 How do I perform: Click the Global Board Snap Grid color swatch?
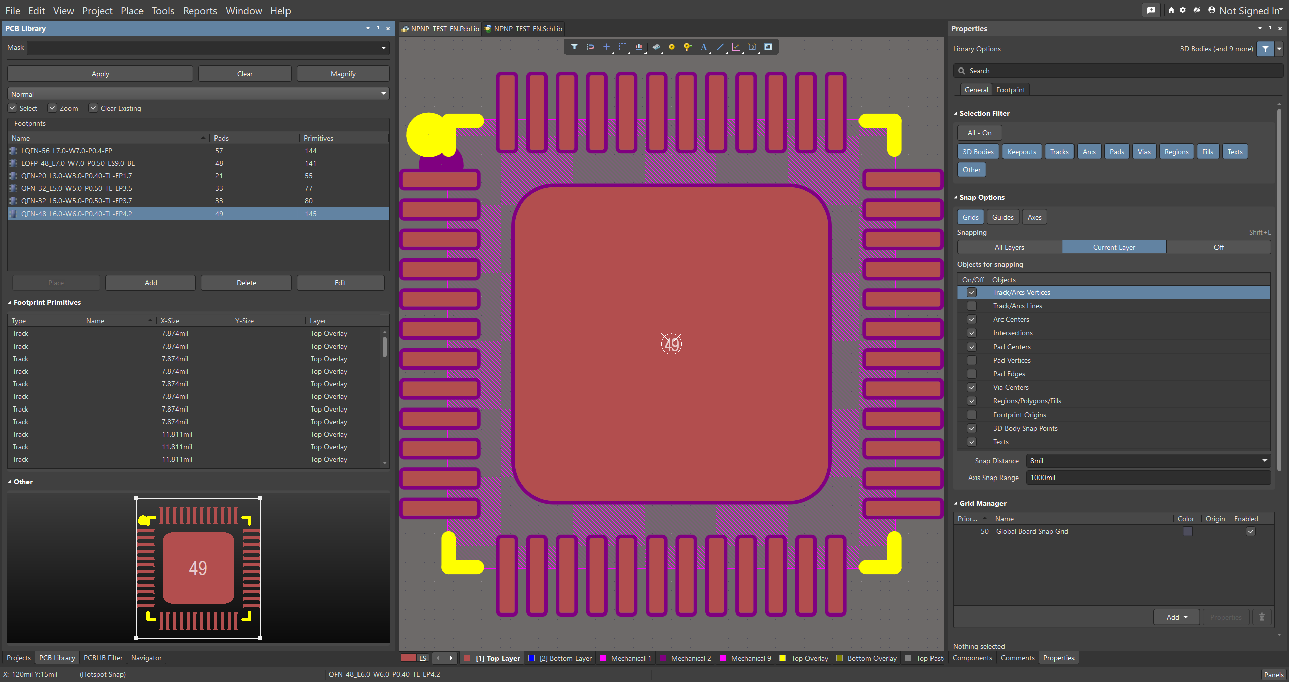1188,531
